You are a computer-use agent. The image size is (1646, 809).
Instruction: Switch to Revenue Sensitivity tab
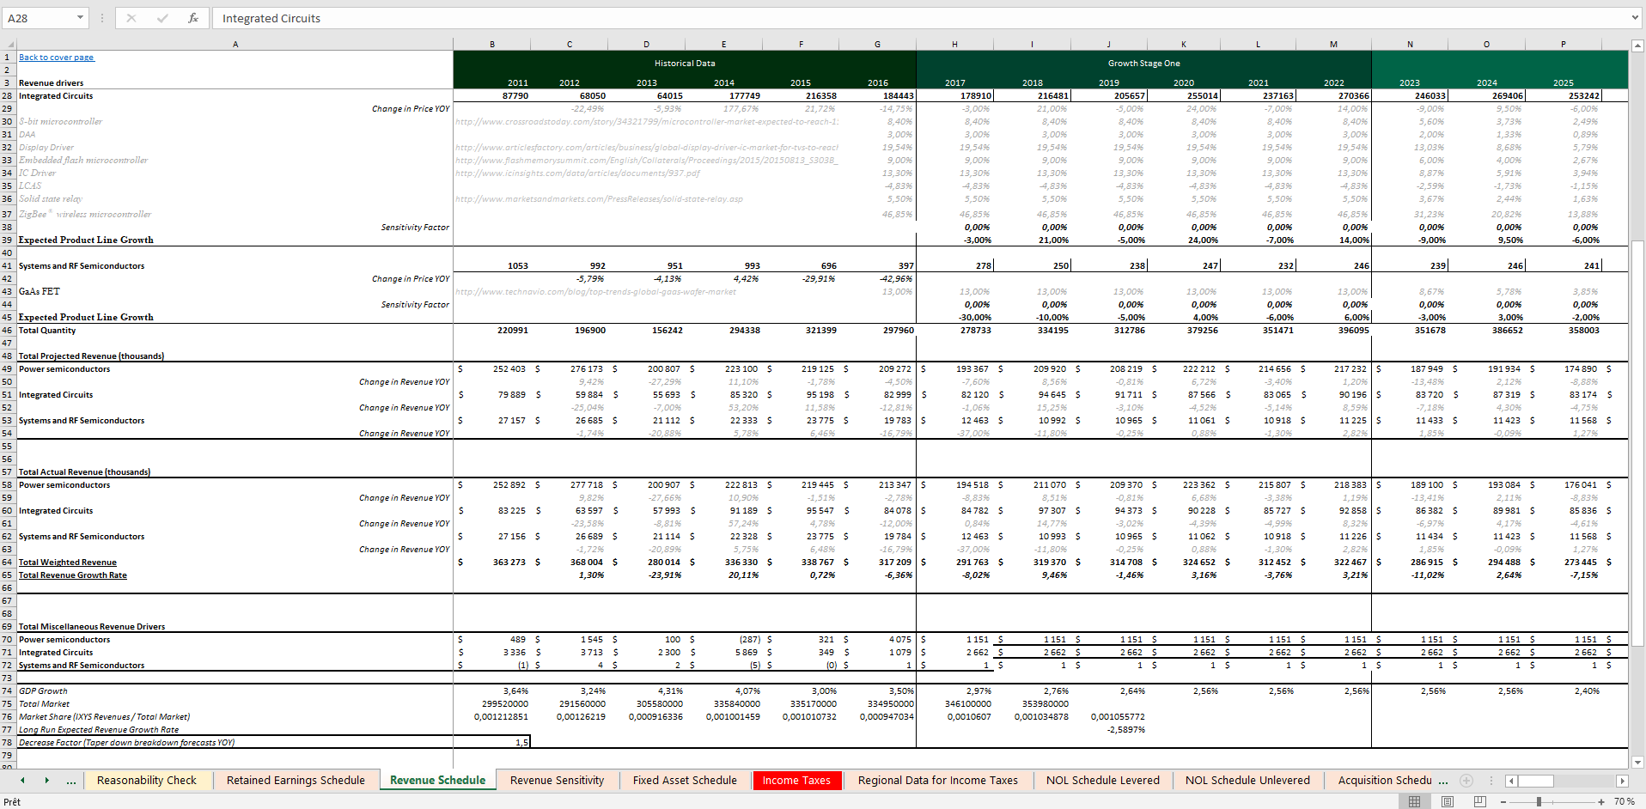tap(557, 781)
